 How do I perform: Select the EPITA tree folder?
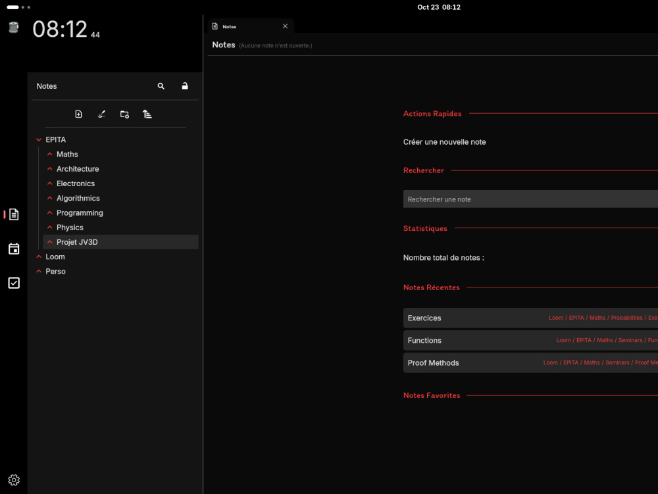tap(55, 139)
